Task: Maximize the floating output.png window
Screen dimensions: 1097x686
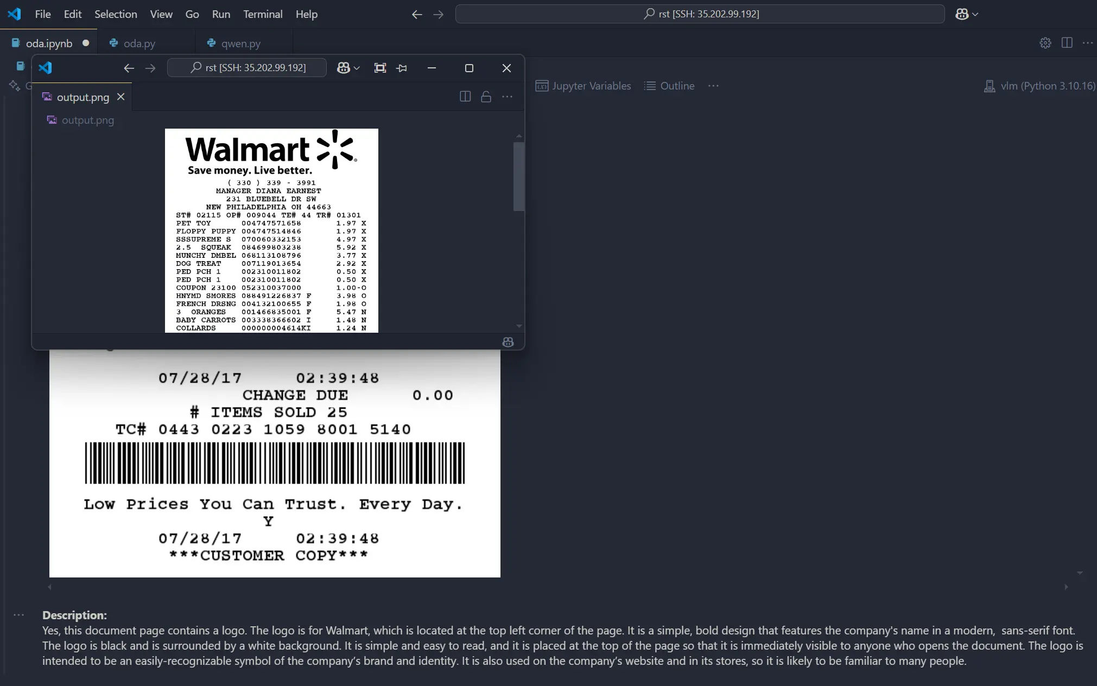Action: 470,68
